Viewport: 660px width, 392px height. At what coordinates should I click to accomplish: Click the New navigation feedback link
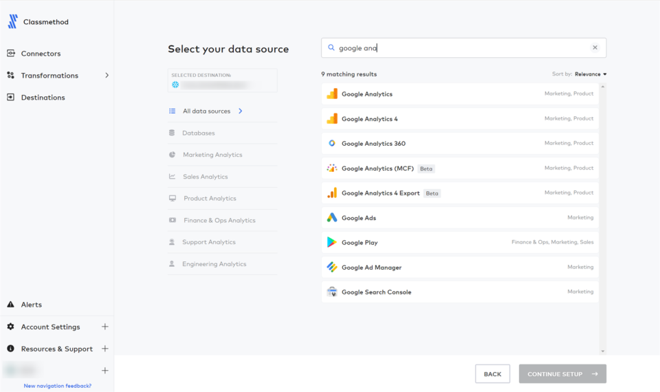point(57,386)
